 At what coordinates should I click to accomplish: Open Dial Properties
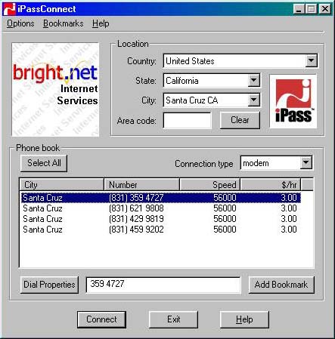(49, 285)
